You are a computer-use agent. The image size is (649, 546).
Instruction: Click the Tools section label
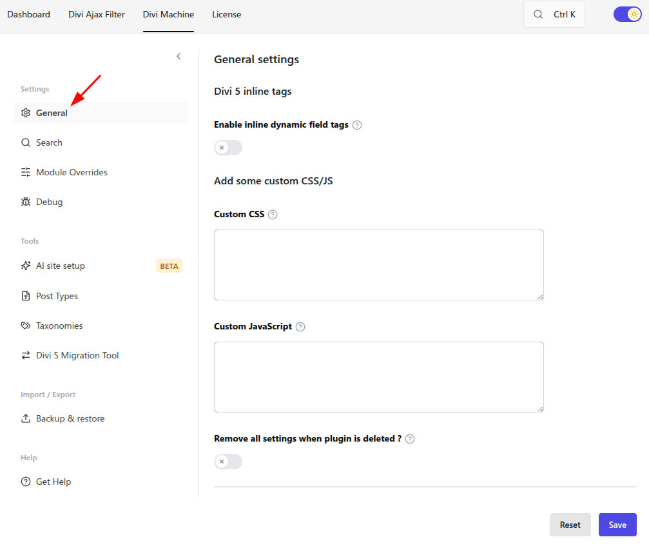click(30, 241)
